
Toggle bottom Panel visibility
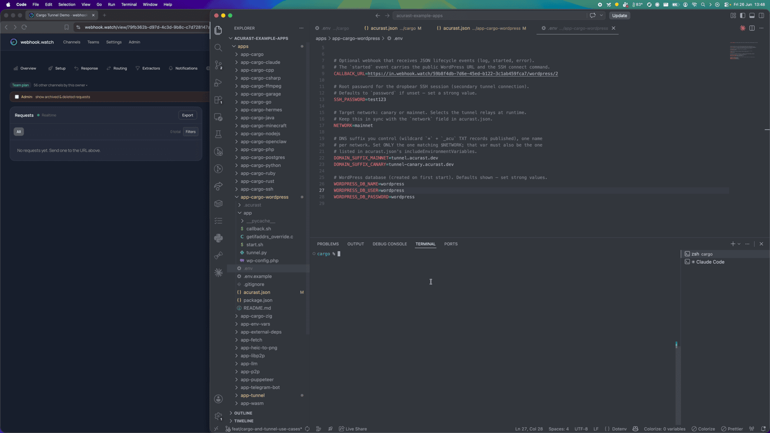752,15
